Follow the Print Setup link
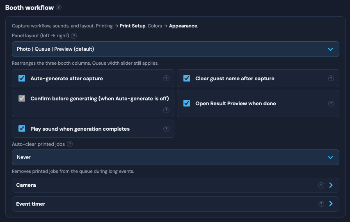The width and height of the screenshot is (350, 222). point(133,26)
